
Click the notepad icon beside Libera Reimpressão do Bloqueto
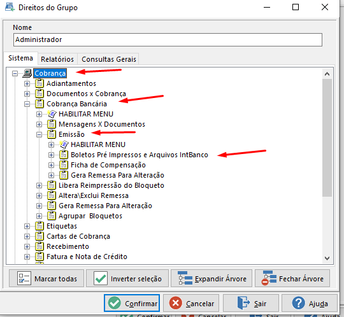point(52,185)
